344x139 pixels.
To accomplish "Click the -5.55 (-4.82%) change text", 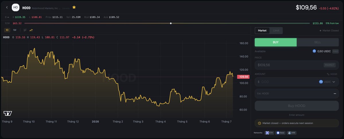I will pos(329,8).
